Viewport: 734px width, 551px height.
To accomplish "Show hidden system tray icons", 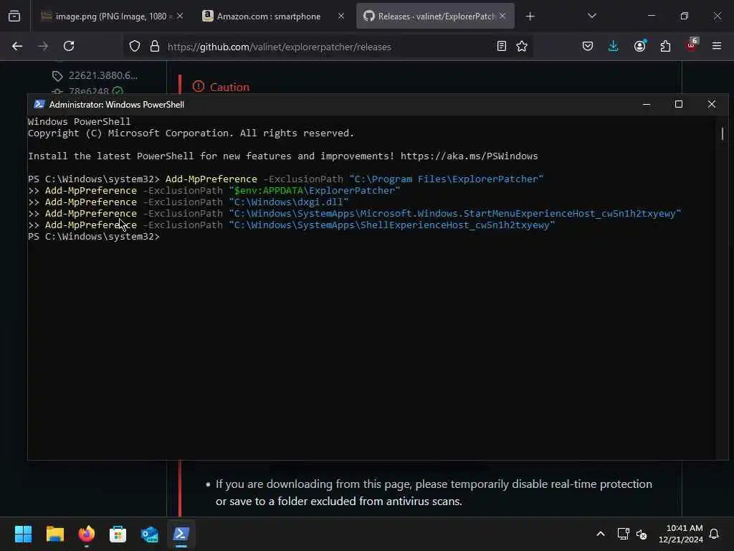I will [x=601, y=534].
